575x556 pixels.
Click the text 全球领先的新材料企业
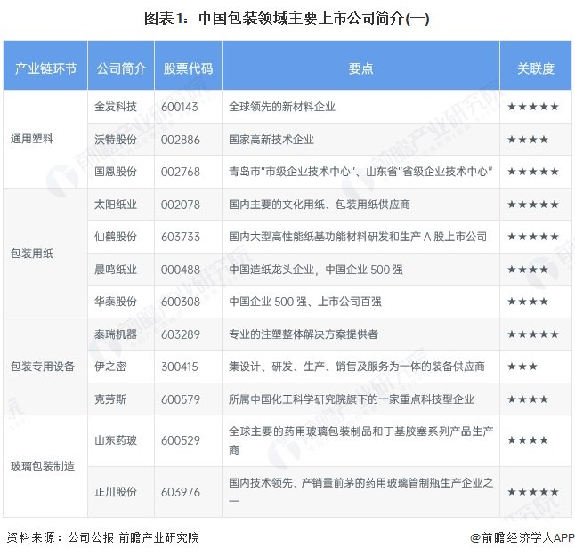pyautogui.click(x=282, y=107)
